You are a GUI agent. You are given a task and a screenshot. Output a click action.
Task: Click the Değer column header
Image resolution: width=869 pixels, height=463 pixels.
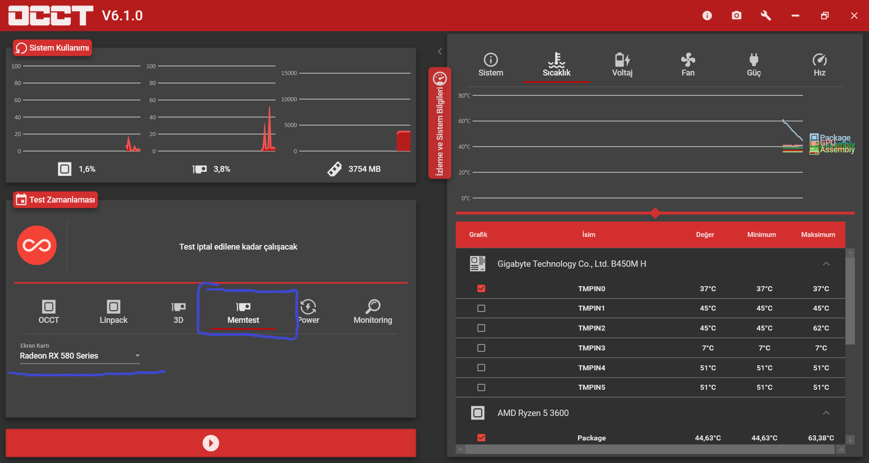pyautogui.click(x=705, y=235)
